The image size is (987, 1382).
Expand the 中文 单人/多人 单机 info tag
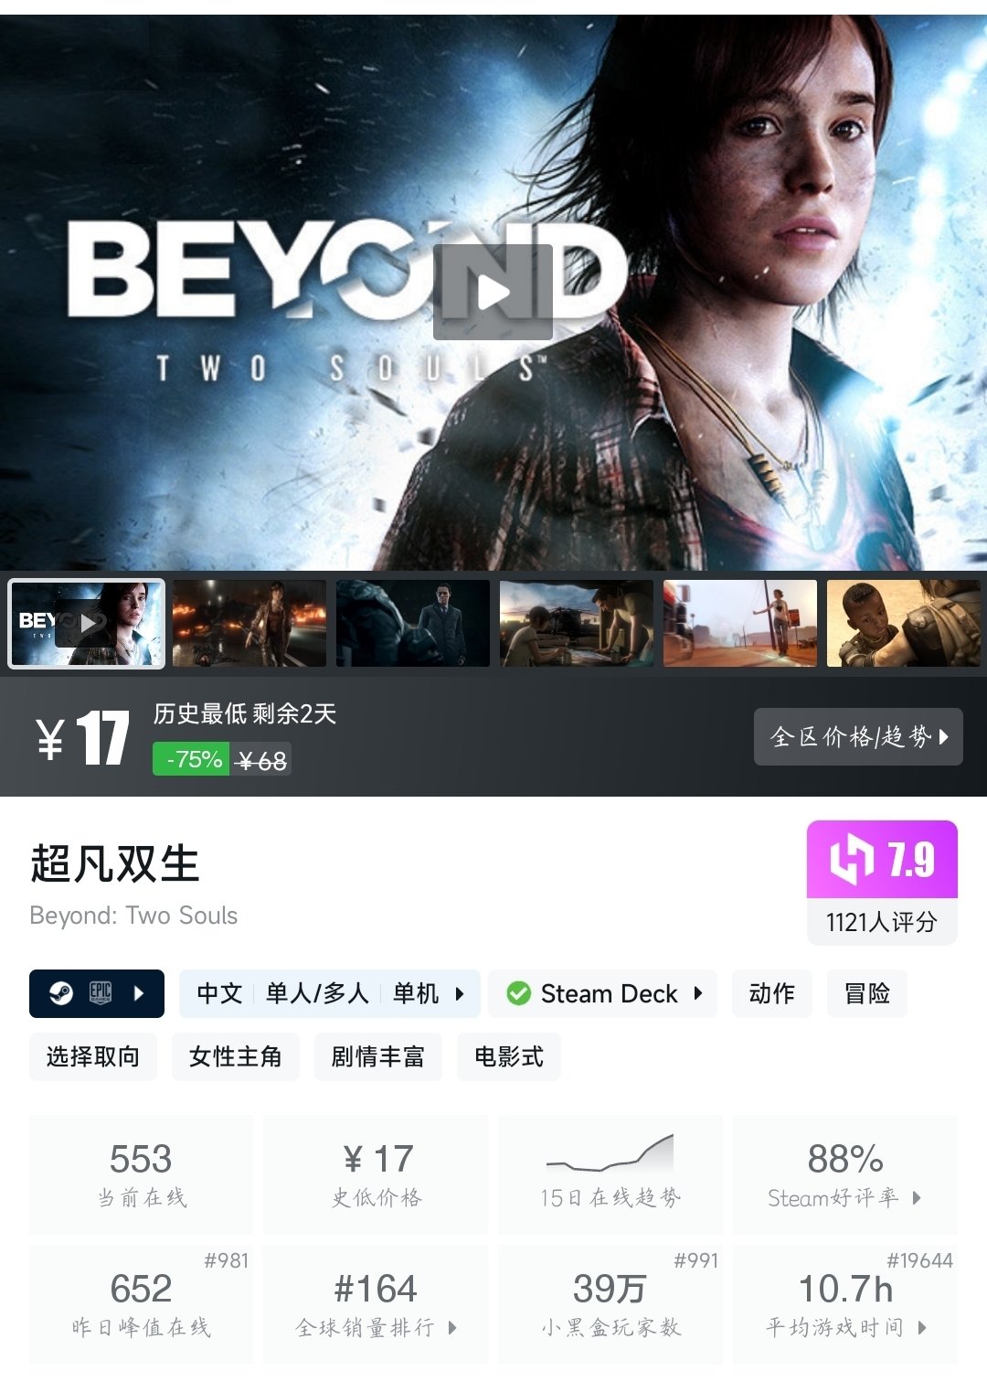330,993
